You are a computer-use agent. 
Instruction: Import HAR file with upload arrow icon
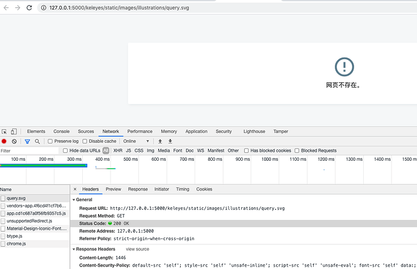point(160,141)
